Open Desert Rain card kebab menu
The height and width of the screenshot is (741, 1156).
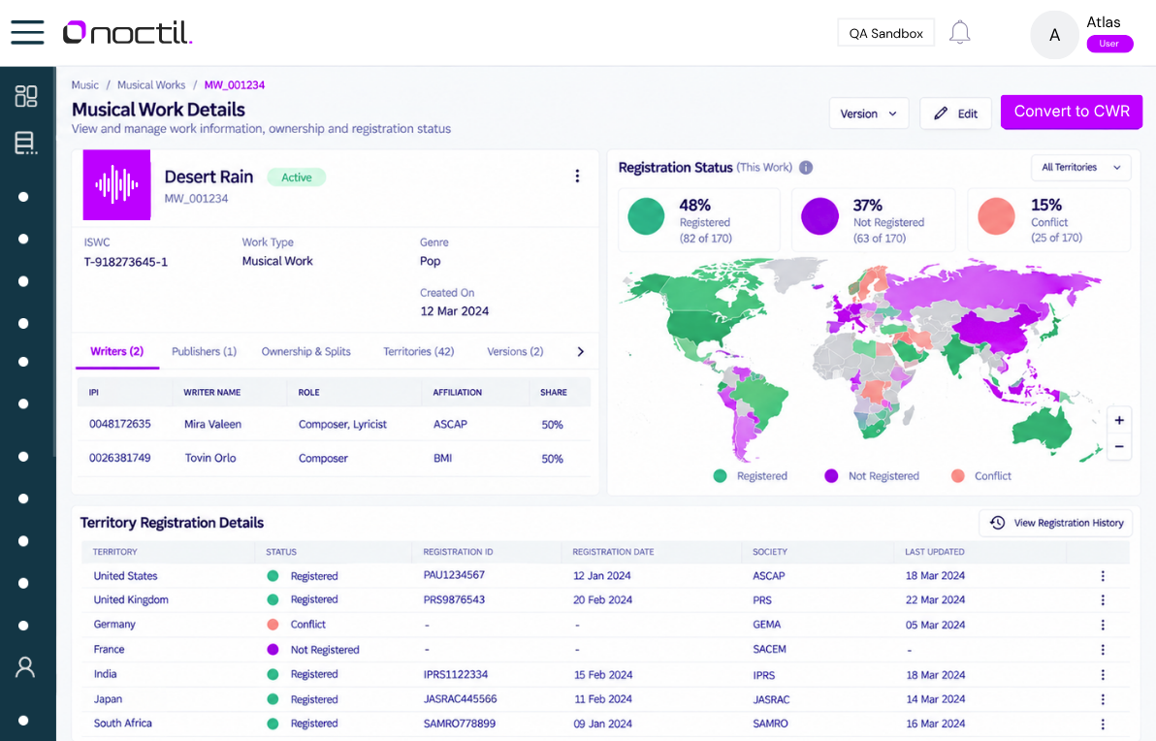pos(577,176)
